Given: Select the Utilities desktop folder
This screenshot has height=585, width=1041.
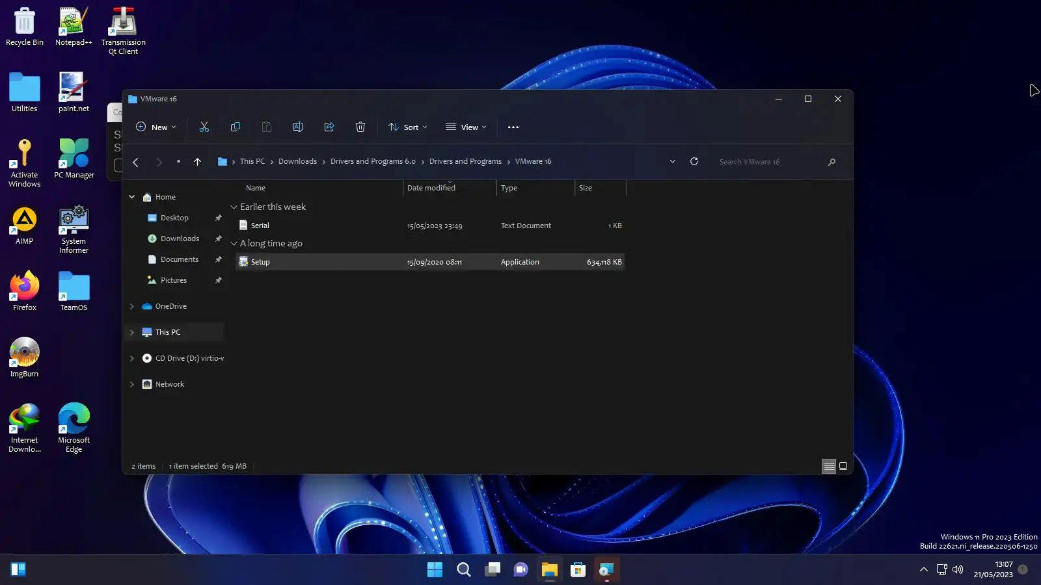Looking at the screenshot, I should point(25,92).
